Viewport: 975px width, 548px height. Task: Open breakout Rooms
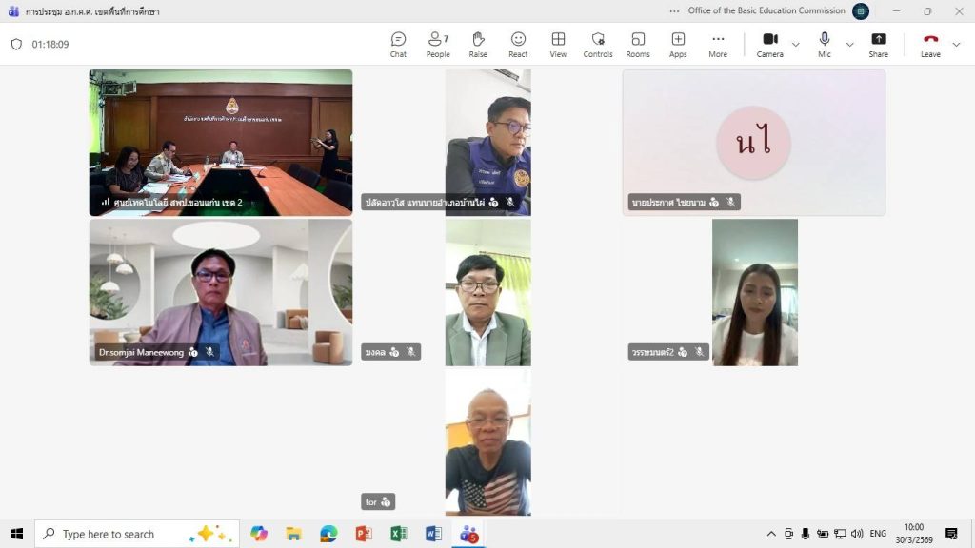638,44
